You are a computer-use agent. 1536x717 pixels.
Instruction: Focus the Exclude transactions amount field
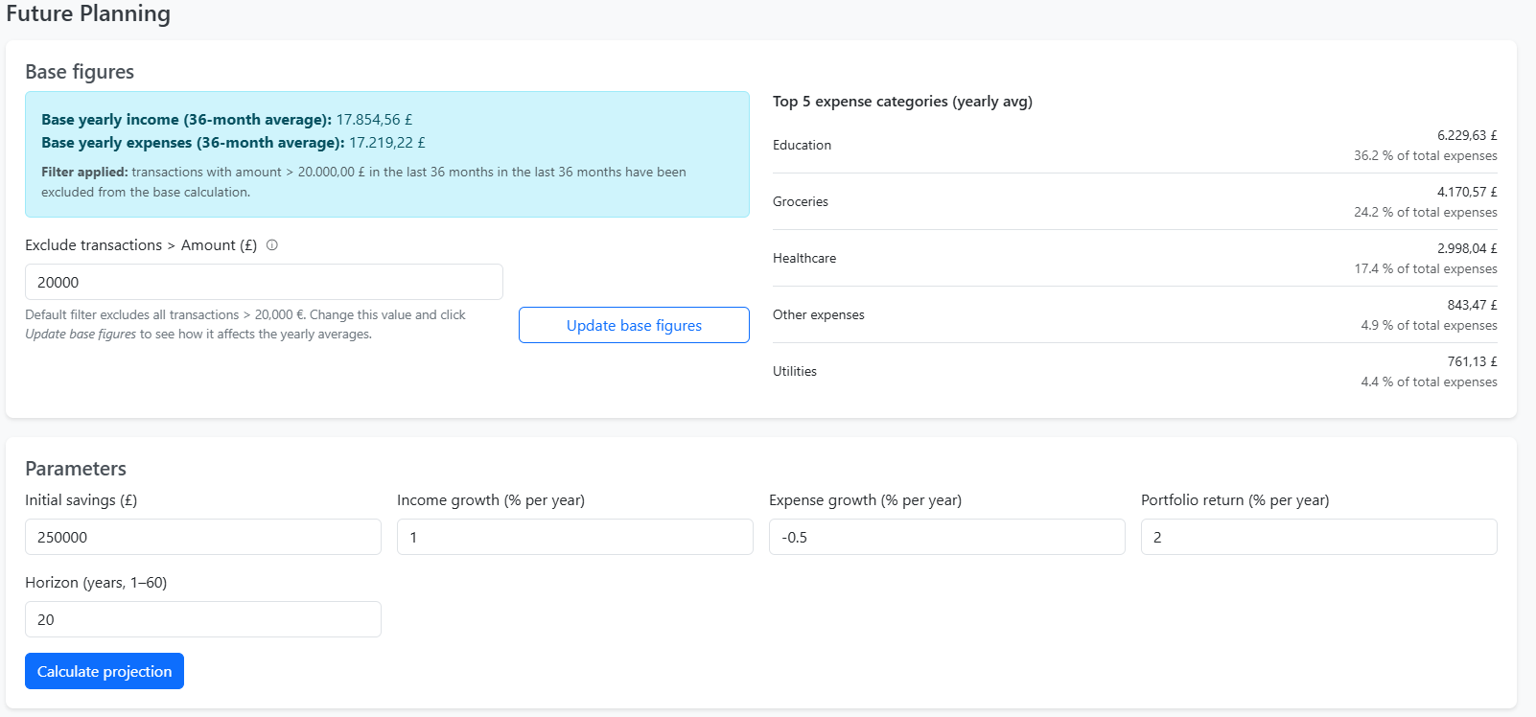coord(264,282)
